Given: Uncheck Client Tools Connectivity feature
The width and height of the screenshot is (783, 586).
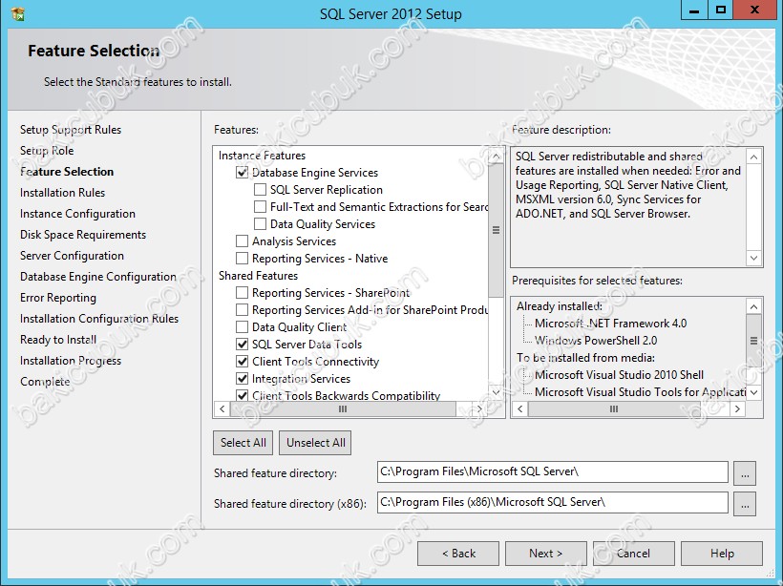Looking at the screenshot, I should [243, 362].
